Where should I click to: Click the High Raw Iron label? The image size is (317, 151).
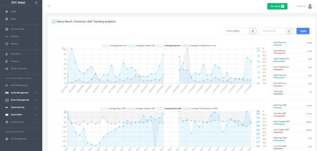tap(280, 43)
